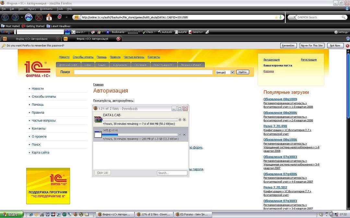Click the bookmark star in address bar
The height and width of the screenshot is (218, 350).
tap(276, 17)
